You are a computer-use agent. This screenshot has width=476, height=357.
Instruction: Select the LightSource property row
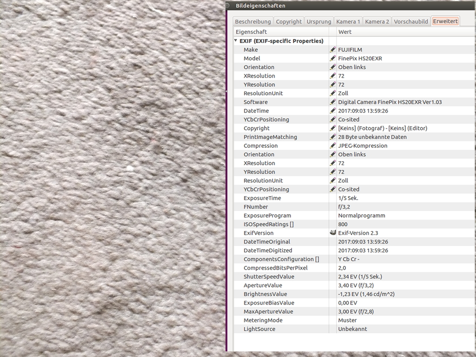[x=259, y=329]
